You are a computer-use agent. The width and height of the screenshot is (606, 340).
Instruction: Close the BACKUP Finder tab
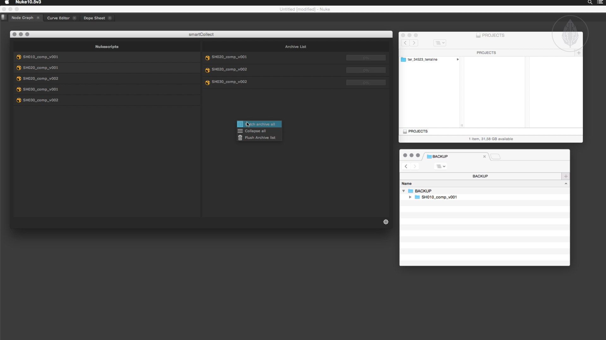[484, 156]
